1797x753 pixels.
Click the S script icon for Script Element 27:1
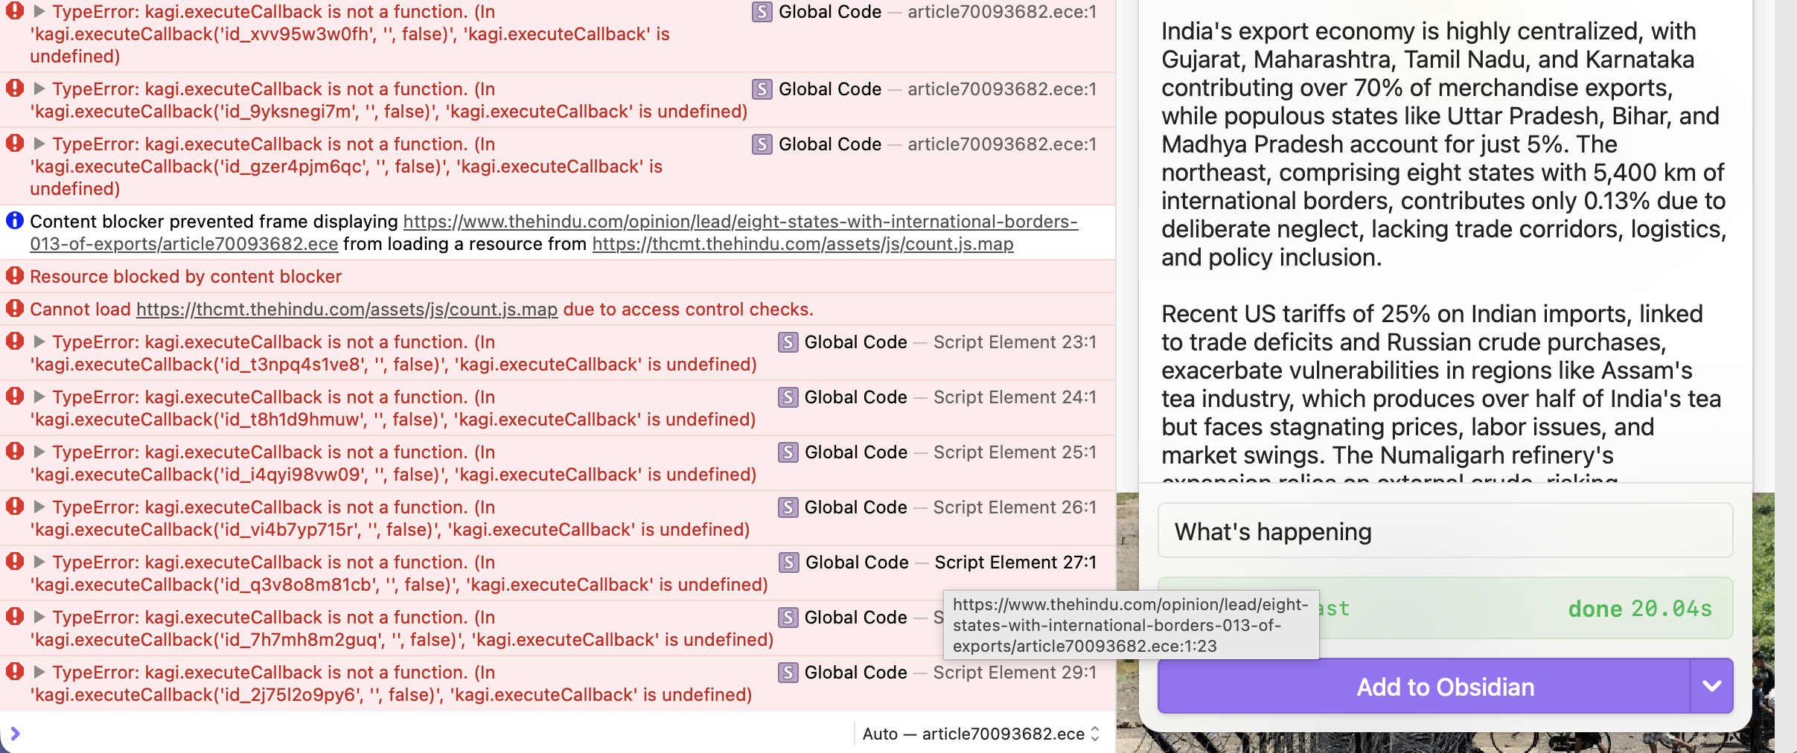coord(788,563)
